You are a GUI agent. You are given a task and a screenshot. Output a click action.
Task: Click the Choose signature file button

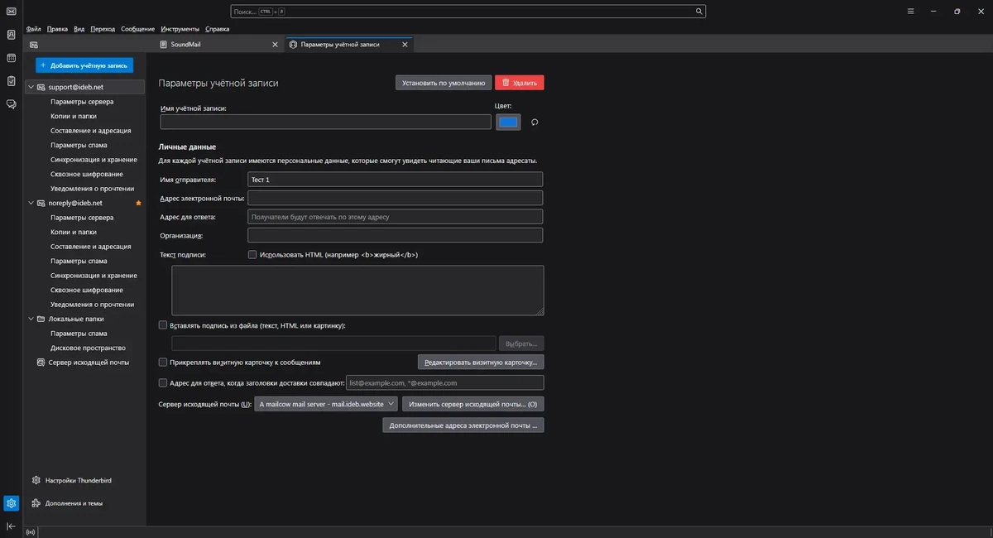tap(521, 343)
